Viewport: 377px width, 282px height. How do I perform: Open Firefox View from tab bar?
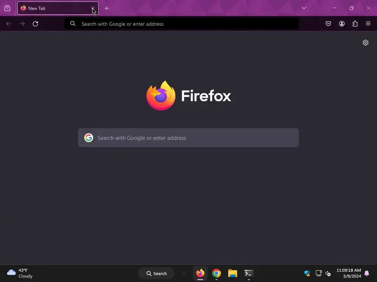tap(7, 8)
